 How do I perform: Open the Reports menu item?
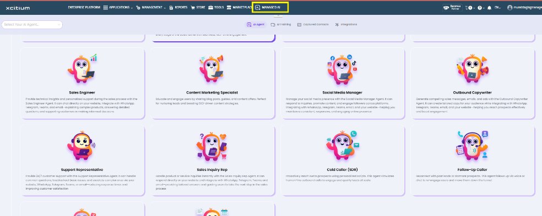178,8
